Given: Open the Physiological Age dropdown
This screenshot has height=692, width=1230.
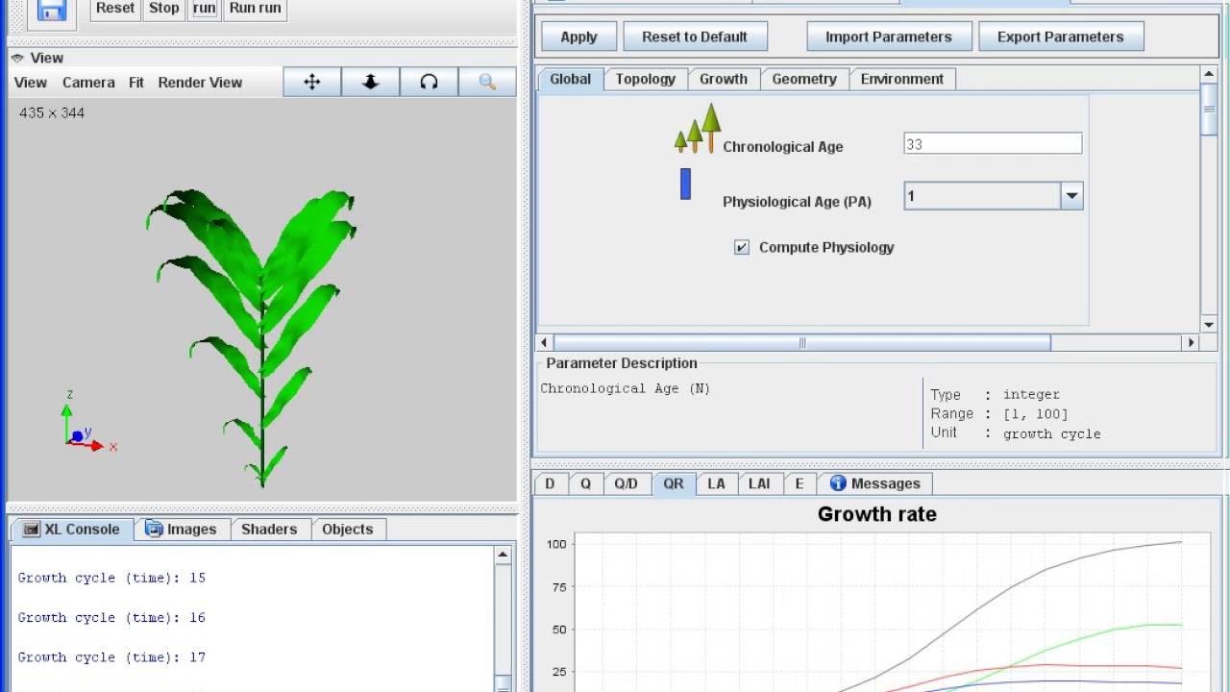Looking at the screenshot, I should pyautogui.click(x=1071, y=196).
